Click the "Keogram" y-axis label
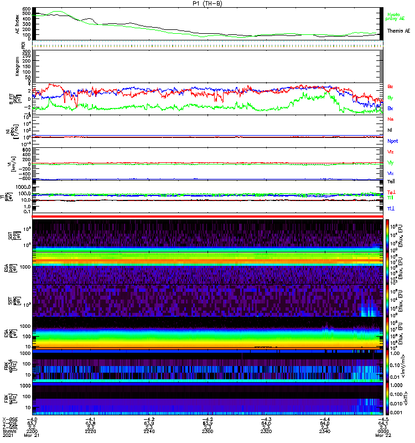This screenshot has width=415, height=443. point(17,66)
